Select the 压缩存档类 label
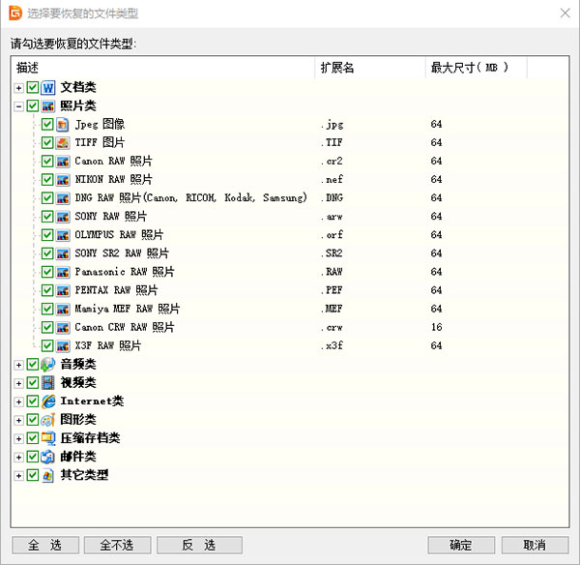The height and width of the screenshot is (565, 580). point(90,438)
